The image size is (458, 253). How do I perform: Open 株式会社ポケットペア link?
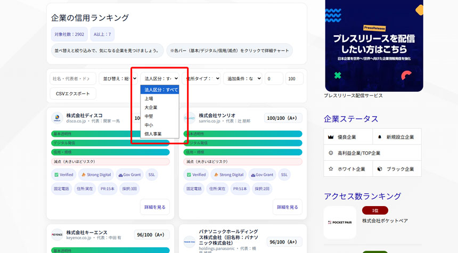385,221
